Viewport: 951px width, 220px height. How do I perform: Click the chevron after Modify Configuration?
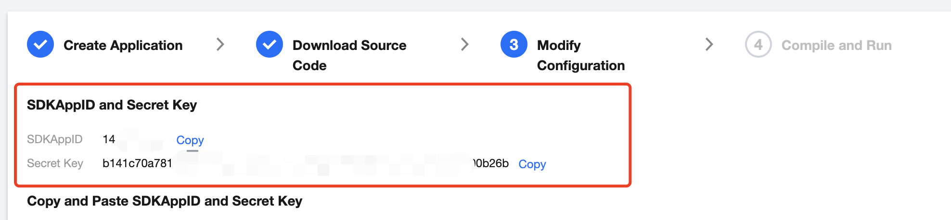pyautogui.click(x=709, y=44)
